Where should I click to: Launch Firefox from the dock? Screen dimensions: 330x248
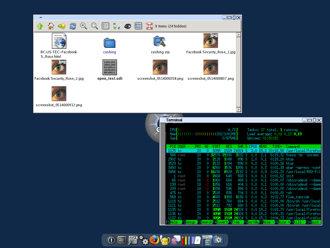pos(154,240)
